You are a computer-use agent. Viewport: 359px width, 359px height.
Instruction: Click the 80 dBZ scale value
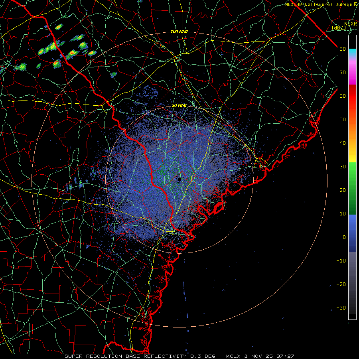(x=343, y=49)
